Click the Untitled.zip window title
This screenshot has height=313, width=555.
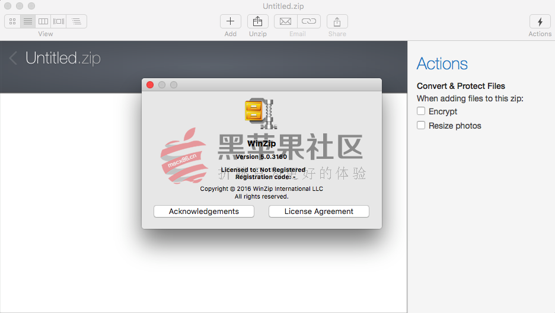click(283, 6)
